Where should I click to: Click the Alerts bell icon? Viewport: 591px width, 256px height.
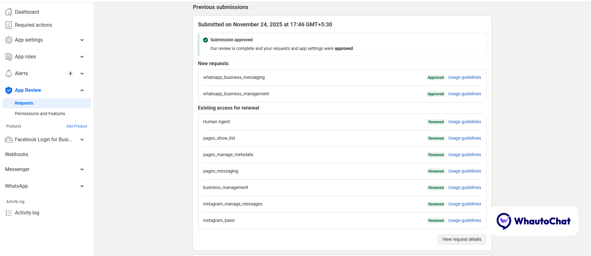click(x=9, y=74)
